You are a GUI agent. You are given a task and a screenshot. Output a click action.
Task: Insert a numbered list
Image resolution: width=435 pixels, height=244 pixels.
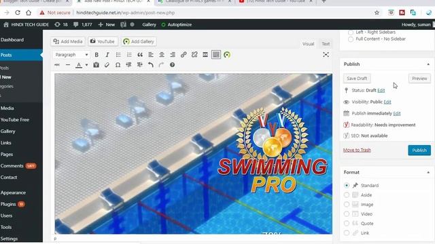129,55
